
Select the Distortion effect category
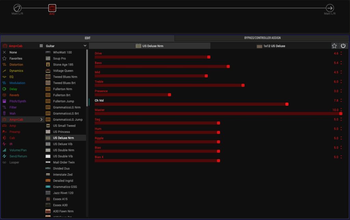click(16, 64)
